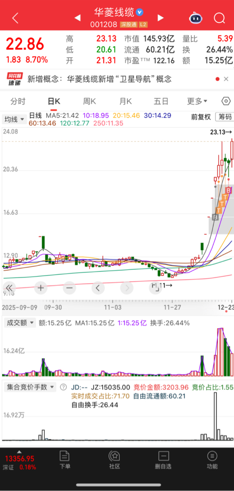Tap the 换手:26.44% label

[170, 323]
